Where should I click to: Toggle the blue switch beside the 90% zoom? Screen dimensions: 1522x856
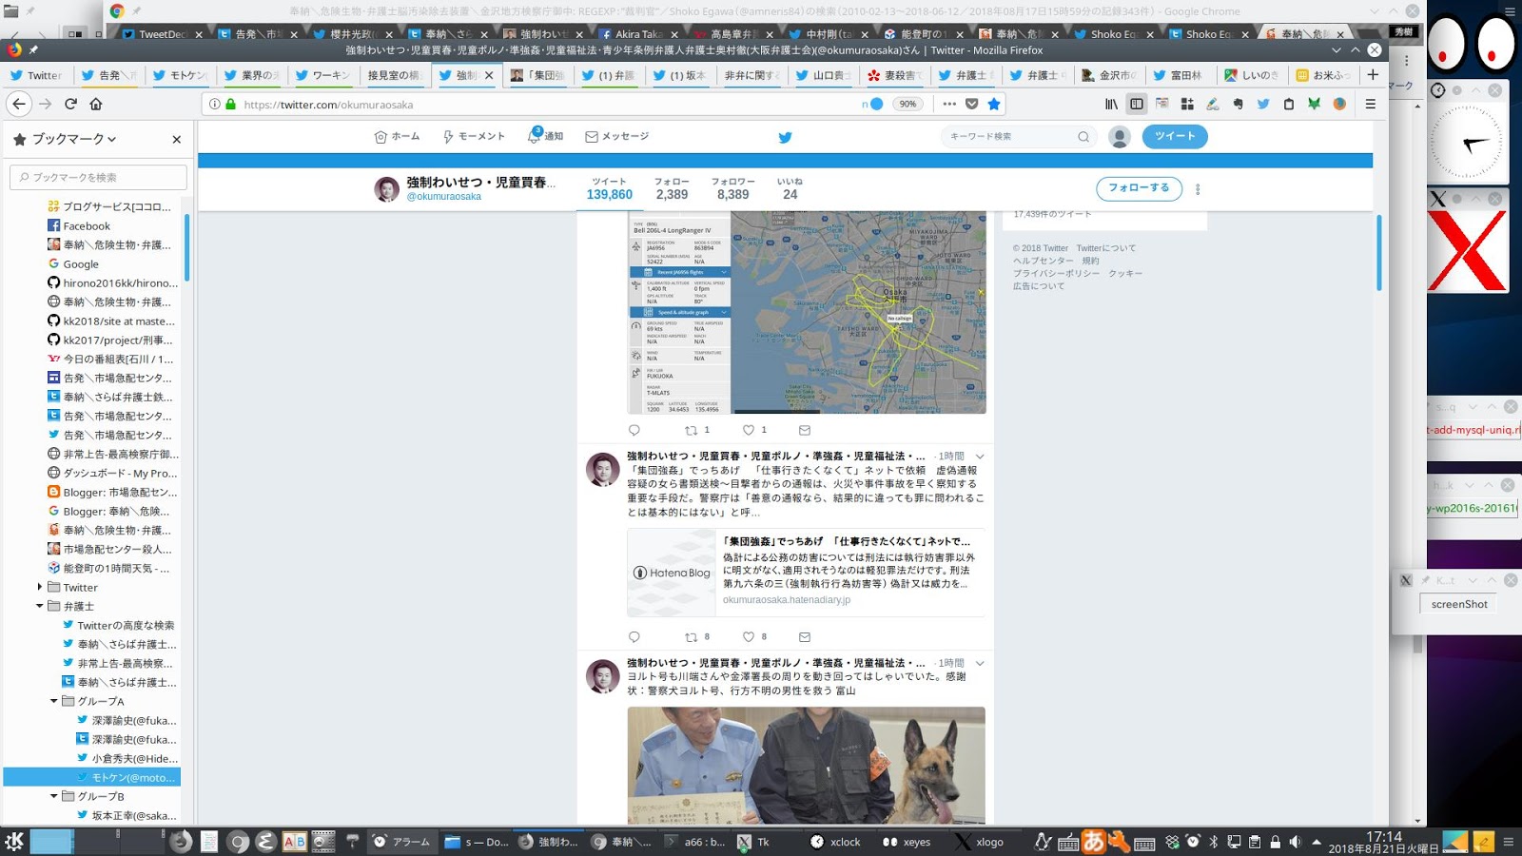pos(875,104)
